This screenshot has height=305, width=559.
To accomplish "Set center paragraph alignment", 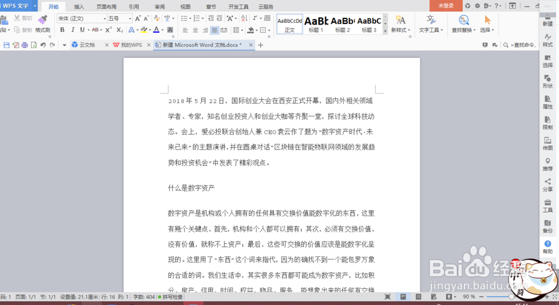I will (195, 30).
